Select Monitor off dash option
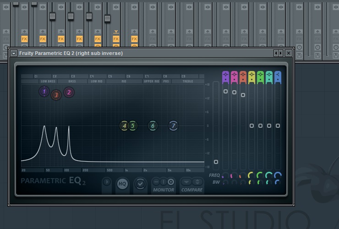The width and height of the screenshot is (339, 229). click(156, 182)
